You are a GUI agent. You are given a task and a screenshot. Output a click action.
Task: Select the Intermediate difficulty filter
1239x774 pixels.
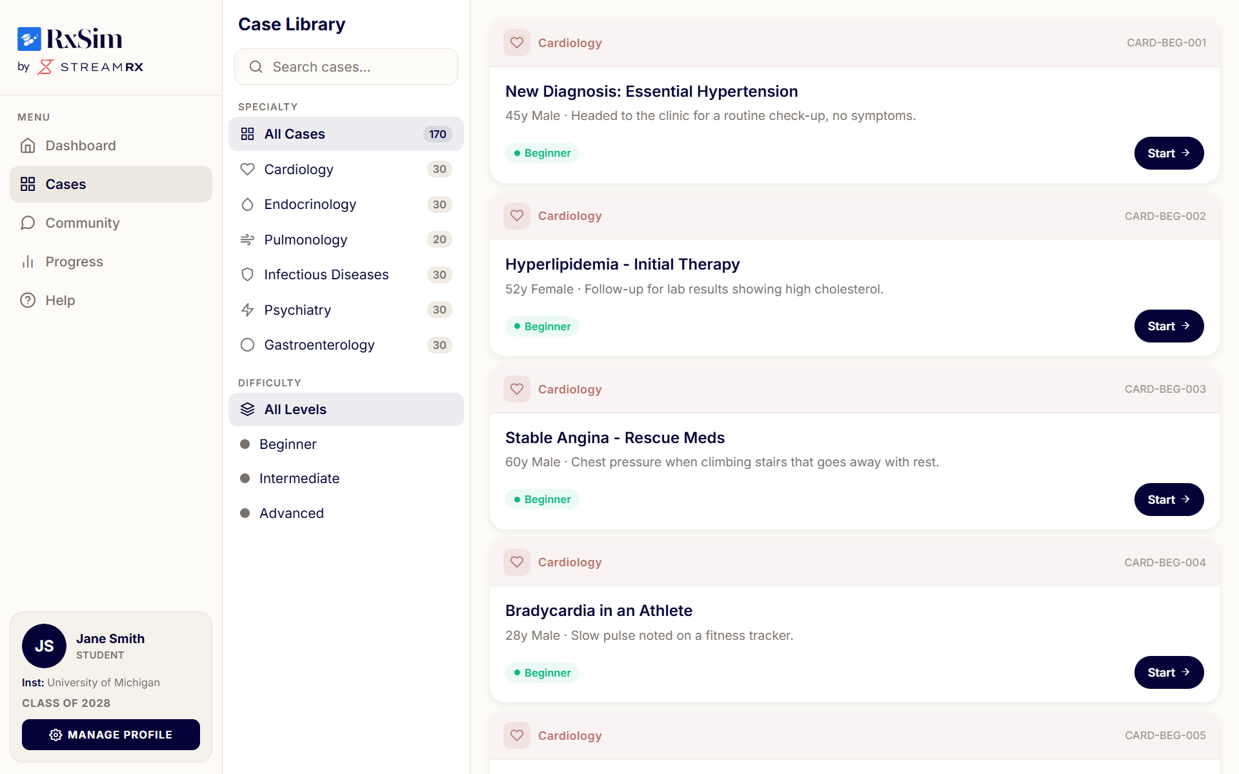(346, 479)
